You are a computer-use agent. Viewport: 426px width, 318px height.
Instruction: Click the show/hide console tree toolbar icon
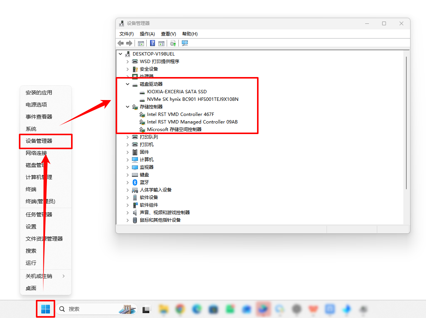point(141,43)
